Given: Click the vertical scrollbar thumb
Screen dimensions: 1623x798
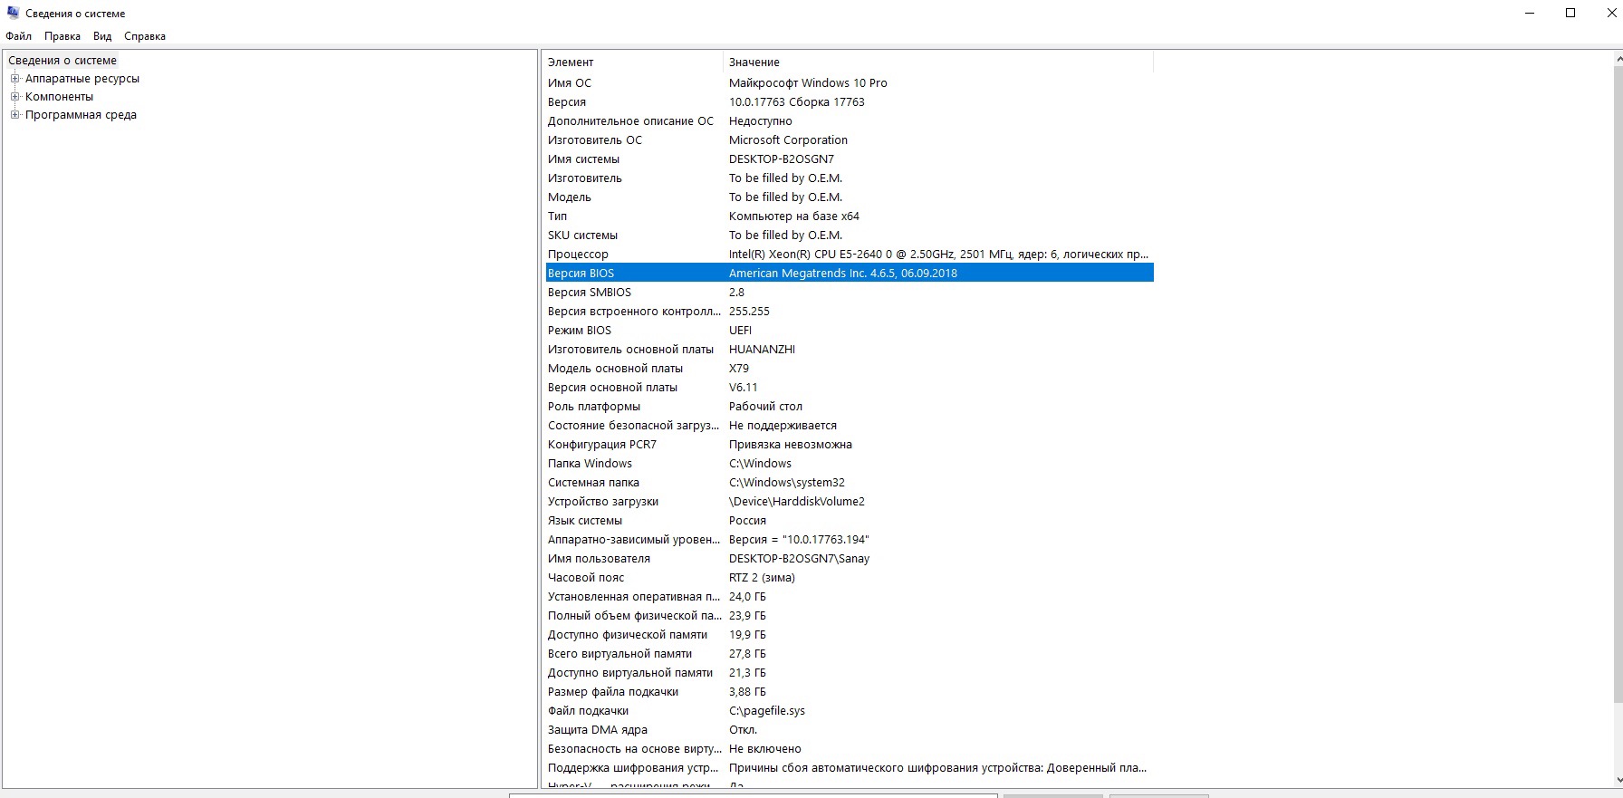Looking at the screenshot, I should (1618, 383).
